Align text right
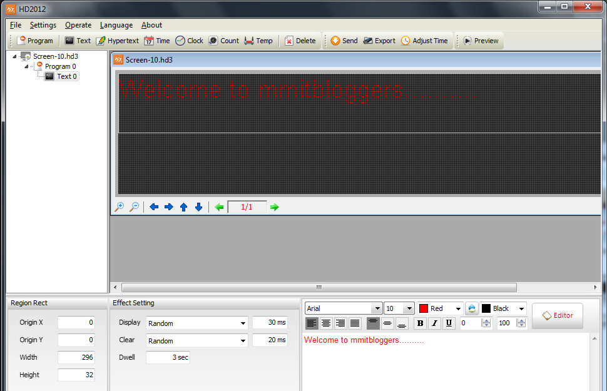 point(340,323)
